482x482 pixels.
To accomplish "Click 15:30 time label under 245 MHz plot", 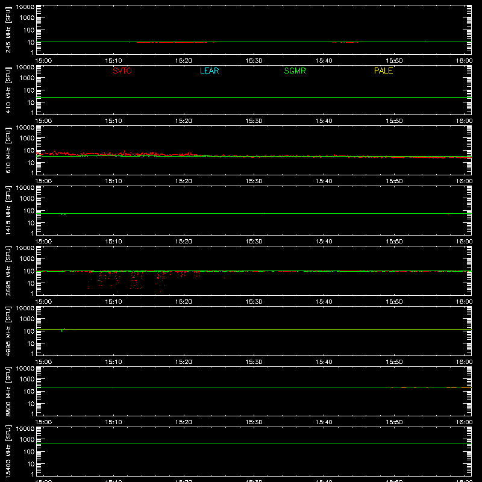I will (254, 61).
